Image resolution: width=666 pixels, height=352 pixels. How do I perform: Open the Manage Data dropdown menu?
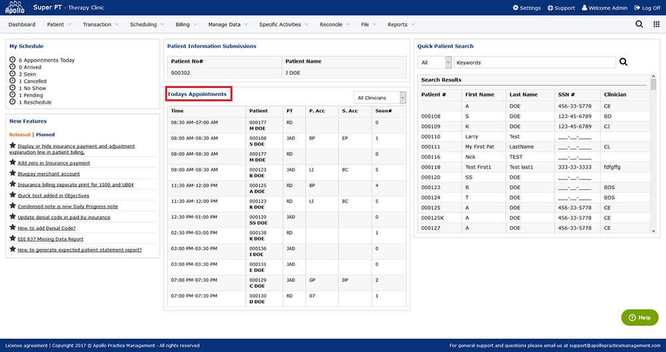(228, 24)
